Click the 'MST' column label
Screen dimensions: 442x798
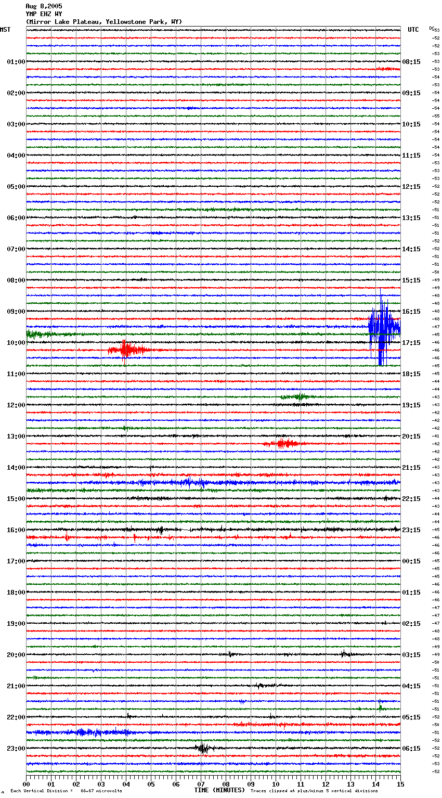[5, 30]
